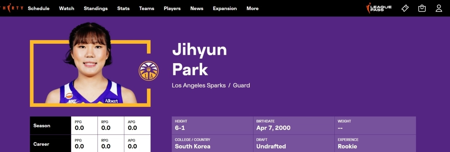
Task: Click the Season APG value 0.0
Action: click(132, 128)
